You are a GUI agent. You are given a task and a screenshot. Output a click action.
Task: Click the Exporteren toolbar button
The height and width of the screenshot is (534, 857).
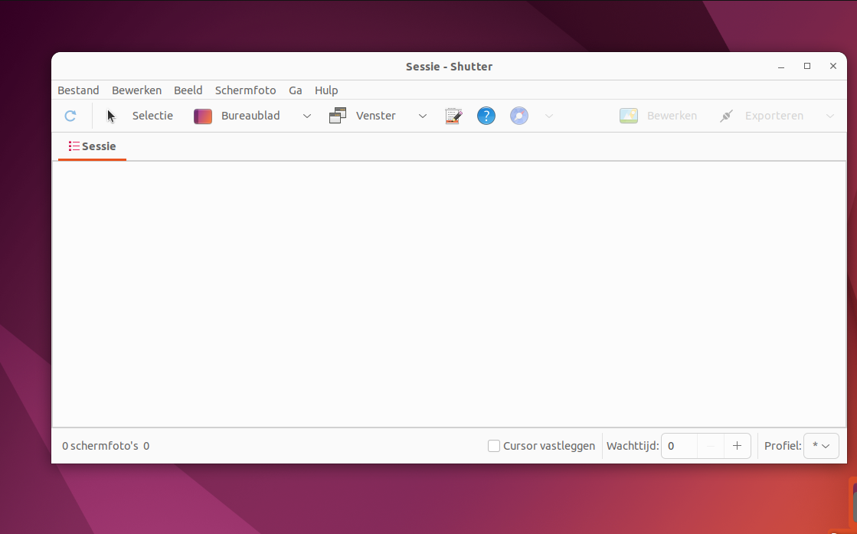[761, 116]
